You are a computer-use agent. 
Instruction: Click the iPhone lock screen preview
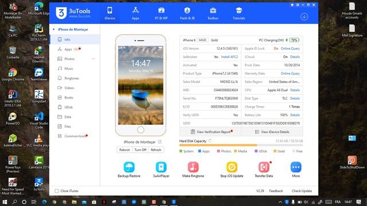[140, 85]
